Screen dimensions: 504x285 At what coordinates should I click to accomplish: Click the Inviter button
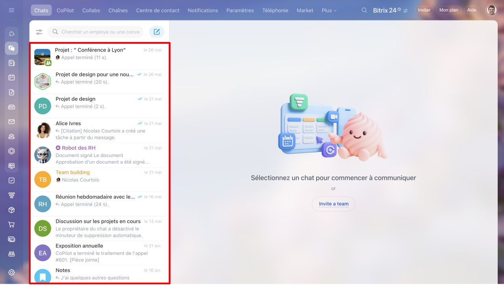(424, 10)
